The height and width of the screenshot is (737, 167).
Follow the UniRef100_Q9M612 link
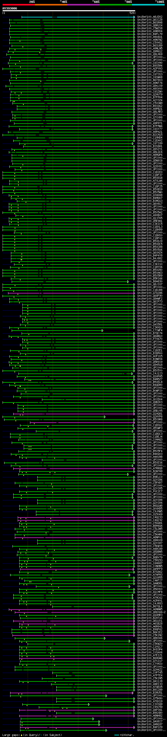click(150, 52)
